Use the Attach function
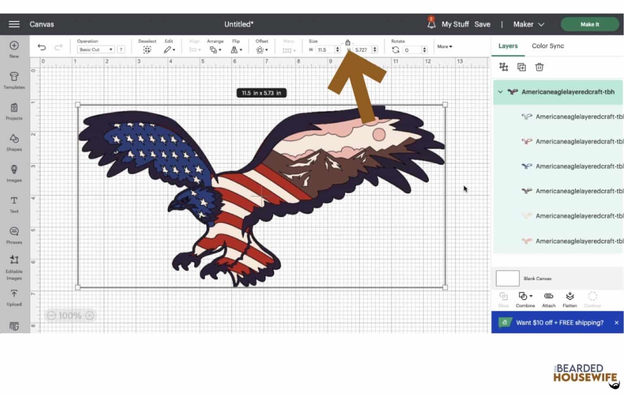Screen dimensions: 624x396 pos(548,299)
